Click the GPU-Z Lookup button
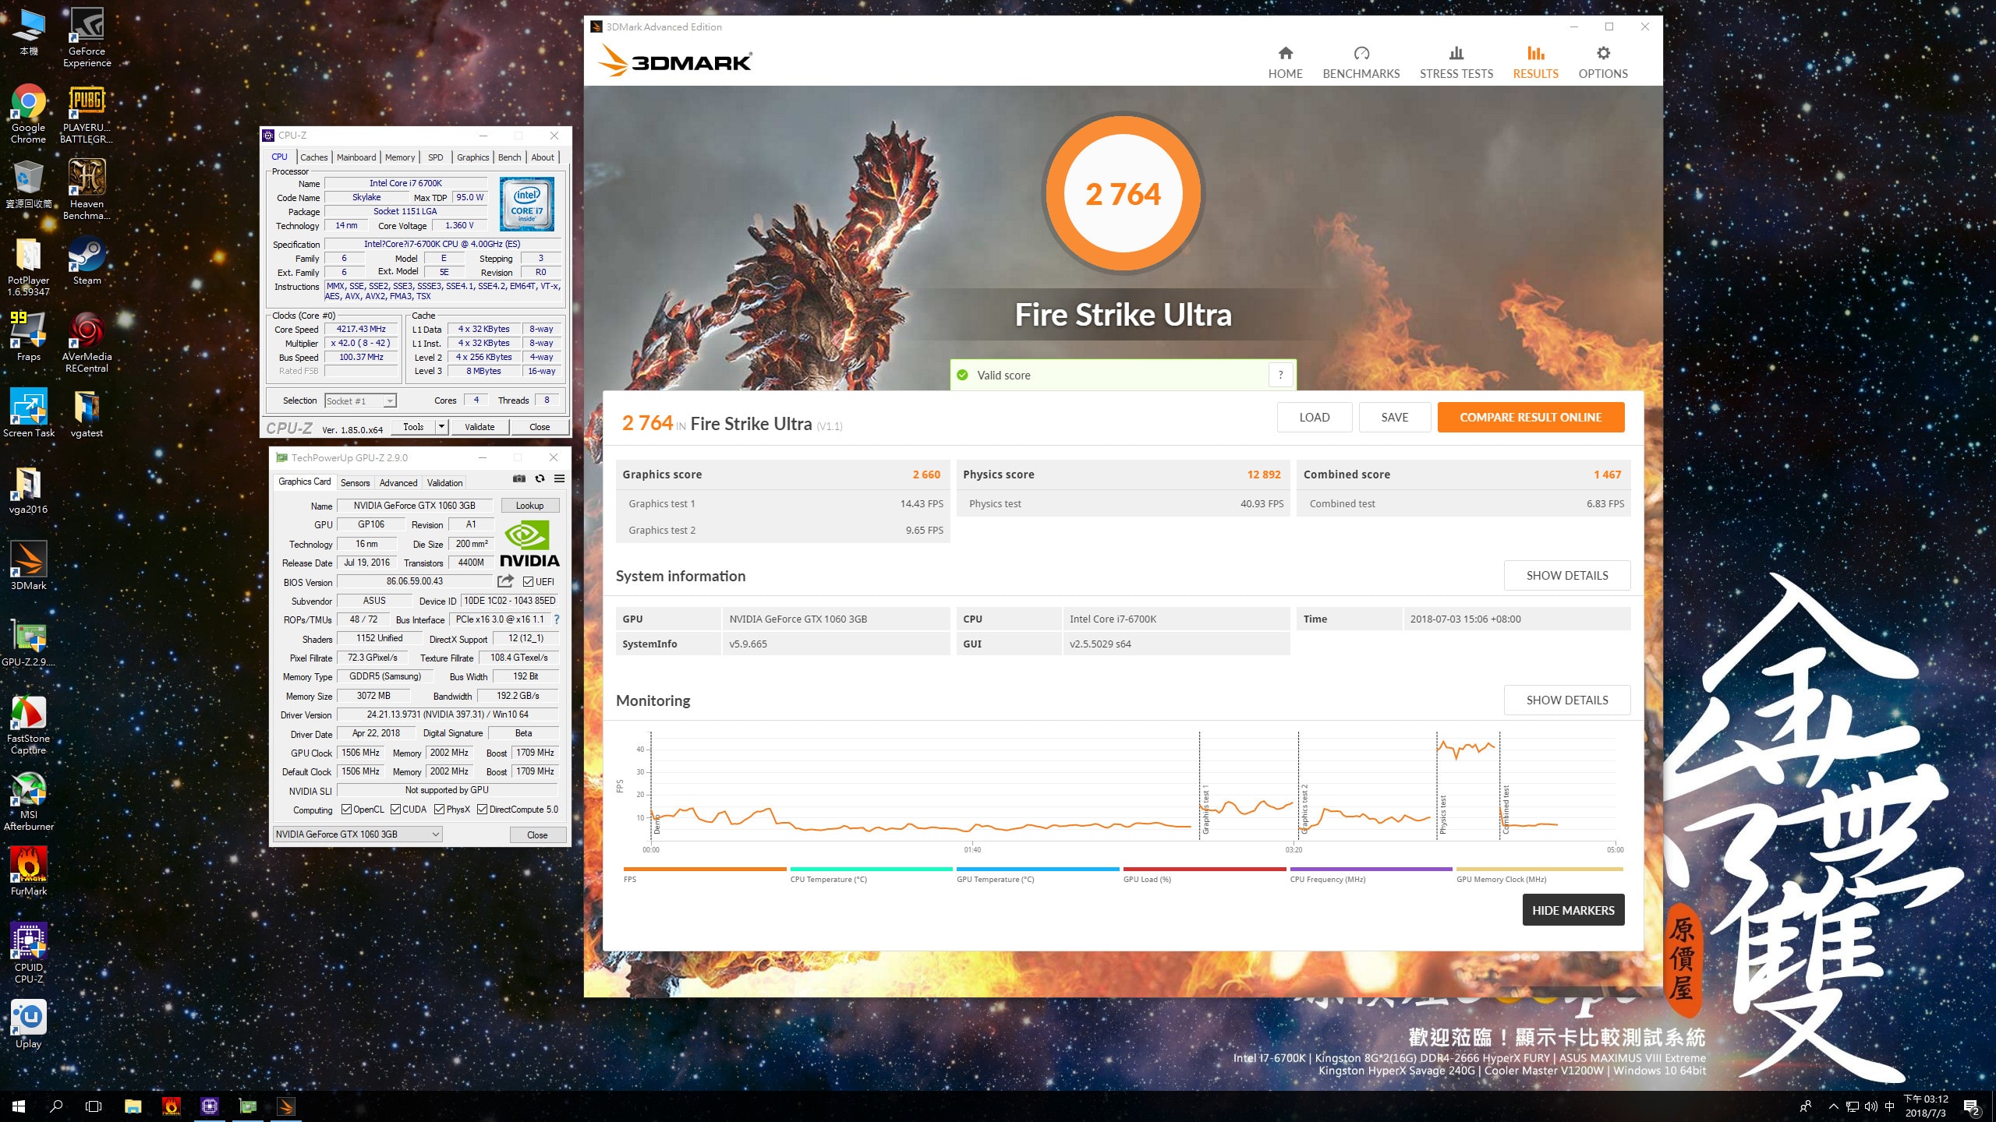Image resolution: width=1996 pixels, height=1122 pixels. pyautogui.click(x=529, y=506)
